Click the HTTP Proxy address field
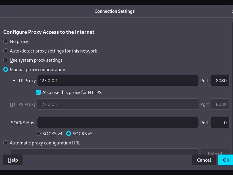This screenshot has height=175, width=233. pyautogui.click(x=118, y=80)
